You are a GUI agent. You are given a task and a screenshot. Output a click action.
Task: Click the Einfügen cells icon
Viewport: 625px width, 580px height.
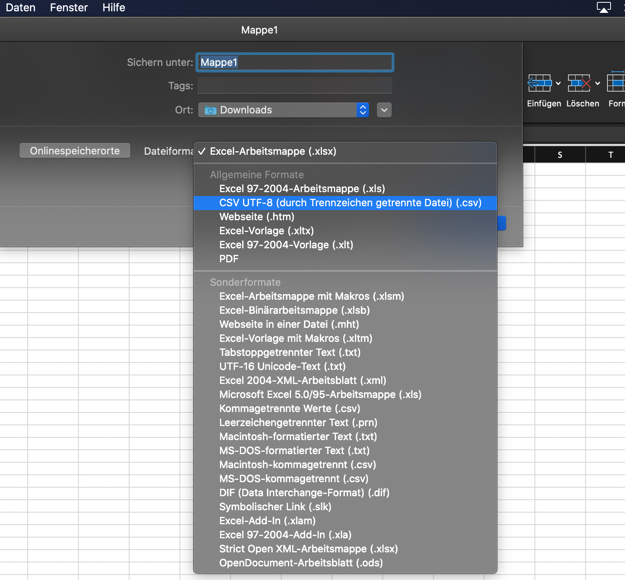click(x=539, y=83)
